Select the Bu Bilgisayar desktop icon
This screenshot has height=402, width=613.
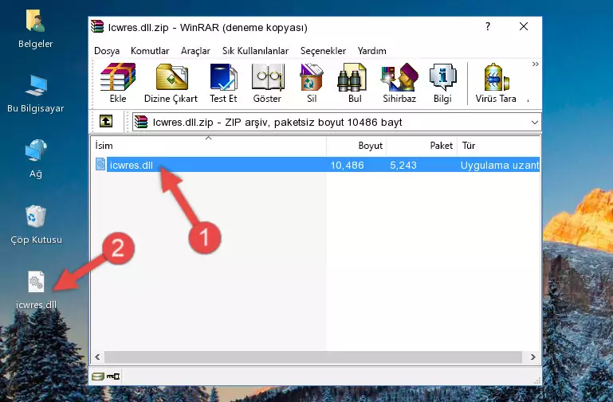tap(35, 94)
